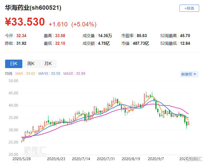Click the 2020/7/31 date axis label
Viewport: 204px width, 163px height.
click(x=106, y=159)
